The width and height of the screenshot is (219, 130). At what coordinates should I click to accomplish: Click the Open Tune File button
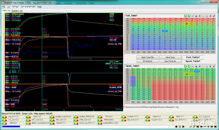click(147, 57)
